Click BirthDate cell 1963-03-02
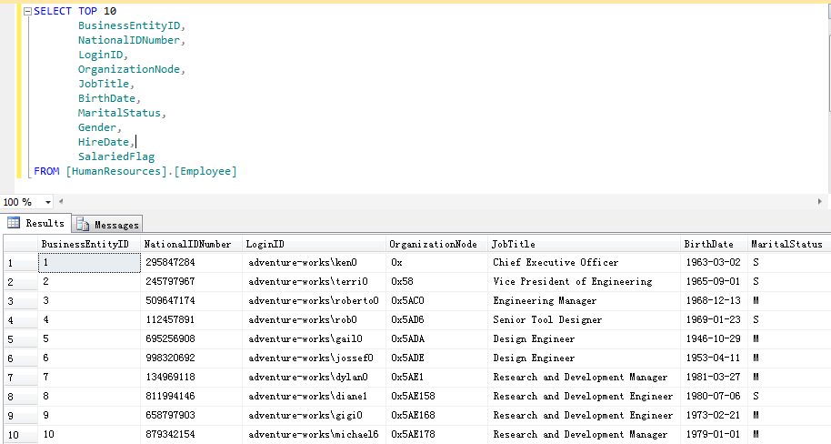 coord(714,263)
